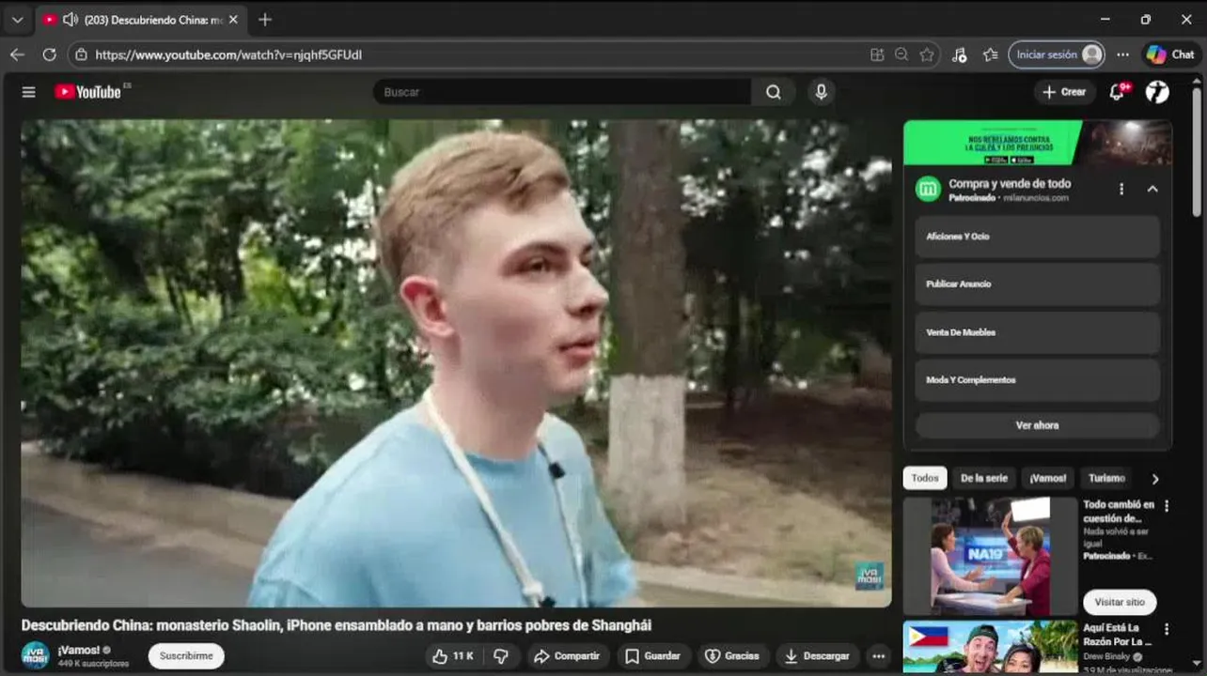This screenshot has height=676, width=1207.
Task: Click the green ad banner image
Action: click(x=1038, y=143)
